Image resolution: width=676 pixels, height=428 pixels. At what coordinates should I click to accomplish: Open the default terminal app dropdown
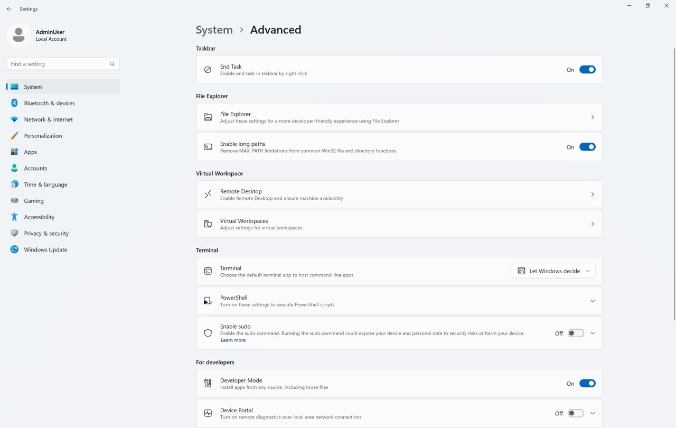pyautogui.click(x=553, y=271)
